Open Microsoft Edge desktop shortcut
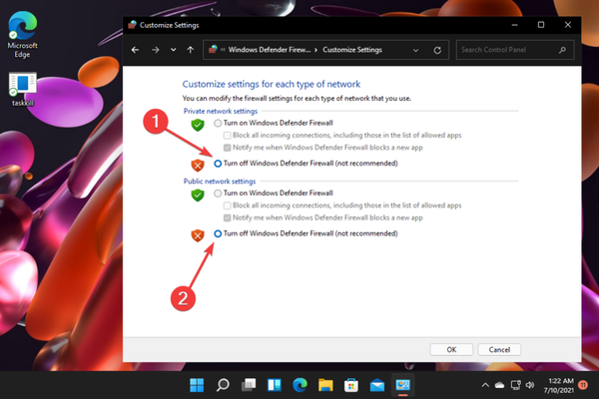This screenshot has width=599, height=399. point(22,29)
